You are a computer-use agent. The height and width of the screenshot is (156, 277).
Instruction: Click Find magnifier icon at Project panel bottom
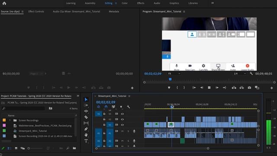(x=68, y=148)
